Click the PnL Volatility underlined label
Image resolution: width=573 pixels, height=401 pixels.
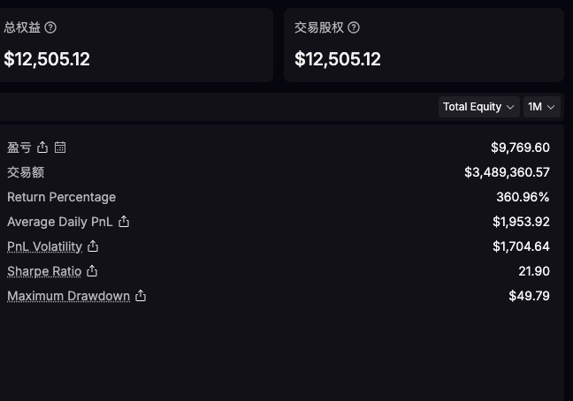pos(44,246)
